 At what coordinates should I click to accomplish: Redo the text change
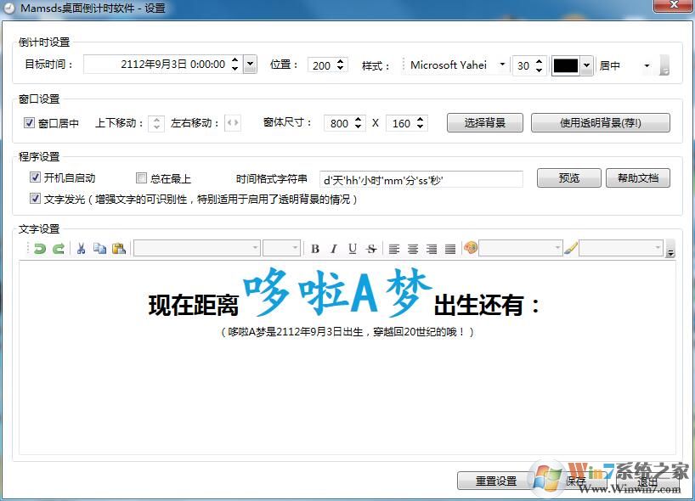click(57, 248)
